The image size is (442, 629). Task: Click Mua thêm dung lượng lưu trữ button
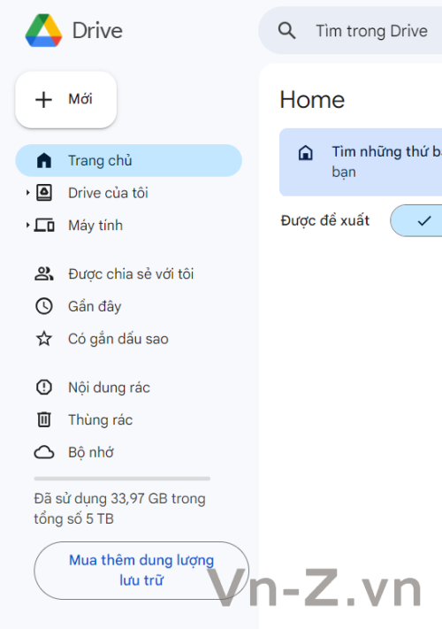[x=141, y=571]
